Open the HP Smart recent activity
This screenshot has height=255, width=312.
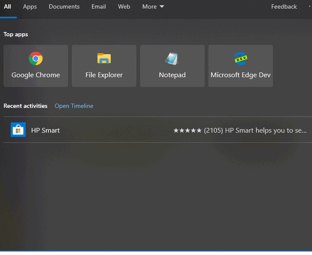158,130
